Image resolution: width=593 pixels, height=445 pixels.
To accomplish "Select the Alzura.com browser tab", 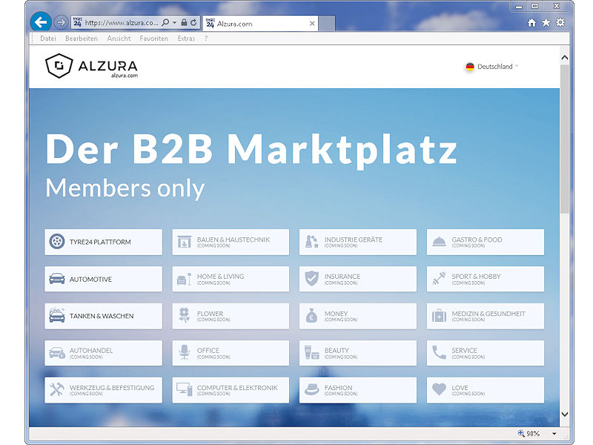I will pyautogui.click(x=260, y=24).
